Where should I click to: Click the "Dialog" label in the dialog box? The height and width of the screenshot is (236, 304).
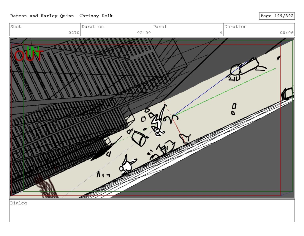coord(18,203)
